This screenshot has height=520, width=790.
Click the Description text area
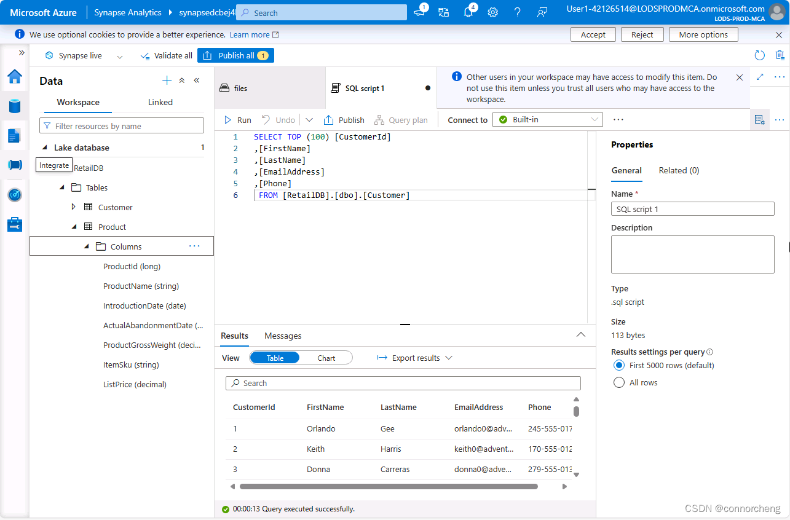coord(692,254)
